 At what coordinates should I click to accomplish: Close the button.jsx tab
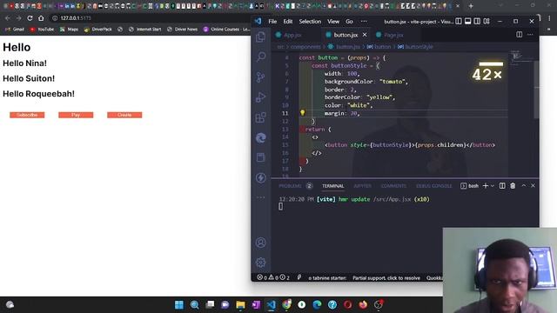365,35
